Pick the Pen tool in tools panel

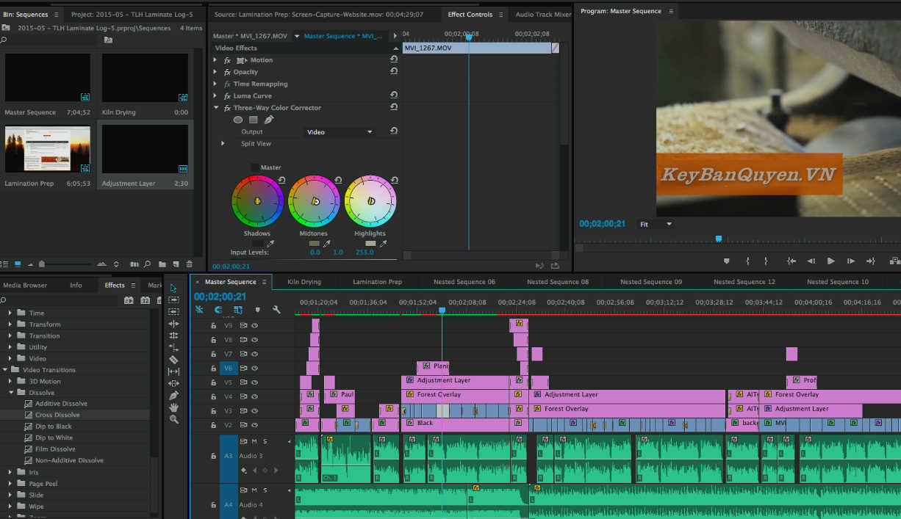tap(173, 396)
